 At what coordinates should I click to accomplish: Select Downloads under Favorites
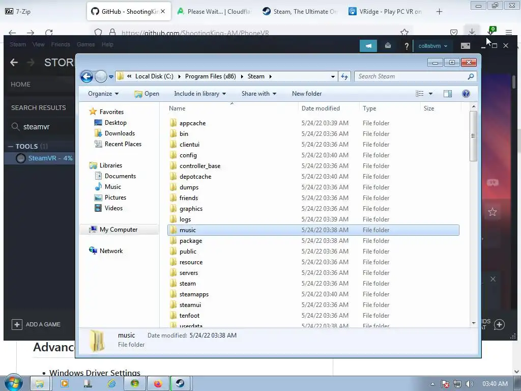point(120,133)
